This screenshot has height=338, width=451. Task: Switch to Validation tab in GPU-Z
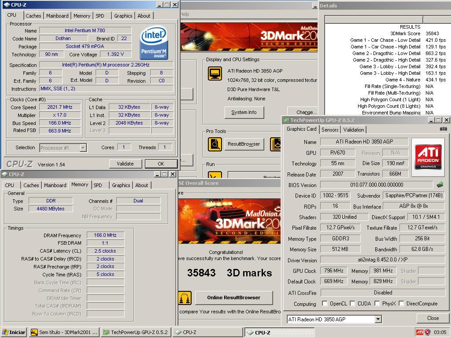354,130
